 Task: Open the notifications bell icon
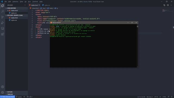click(172, 97)
